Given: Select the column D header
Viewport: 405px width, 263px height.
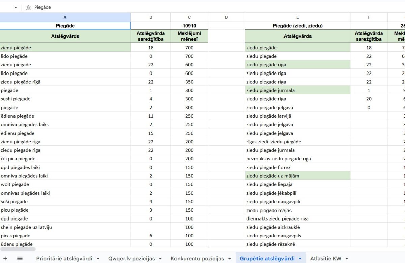Looking at the screenshot, I should [226, 17].
